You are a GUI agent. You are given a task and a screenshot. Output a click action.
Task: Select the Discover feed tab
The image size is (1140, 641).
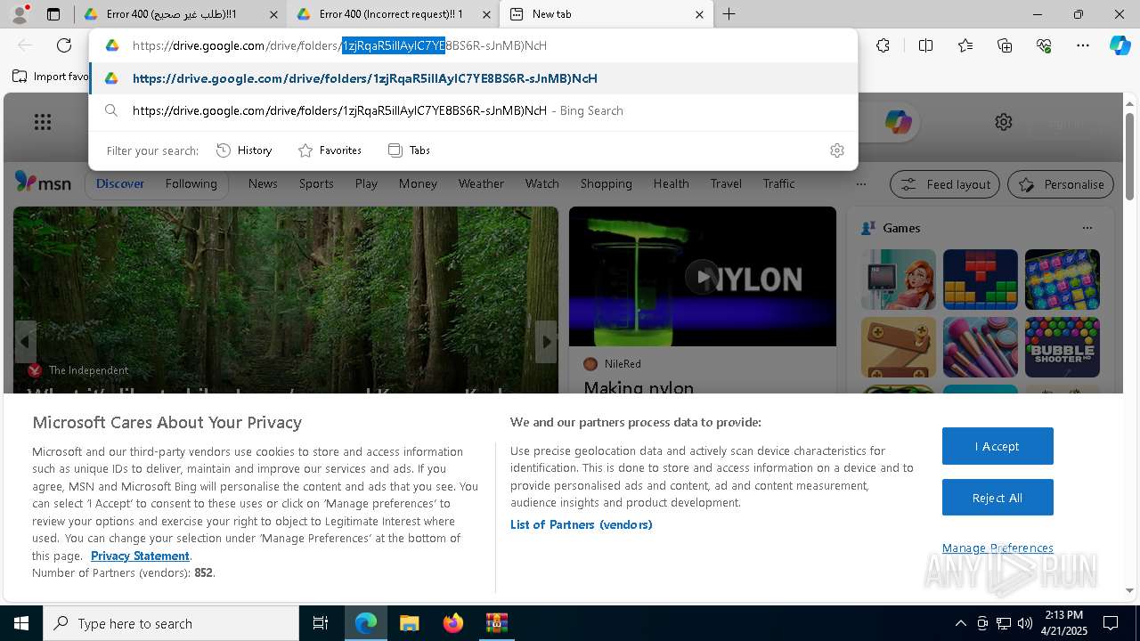click(120, 183)
